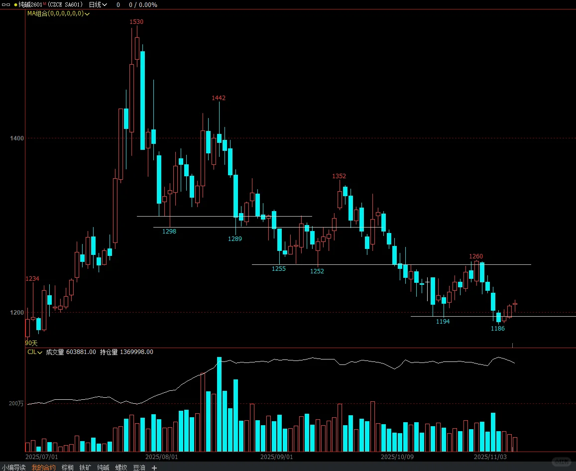
Task: Click the 1252 low price label
Action: pos(317,271)
